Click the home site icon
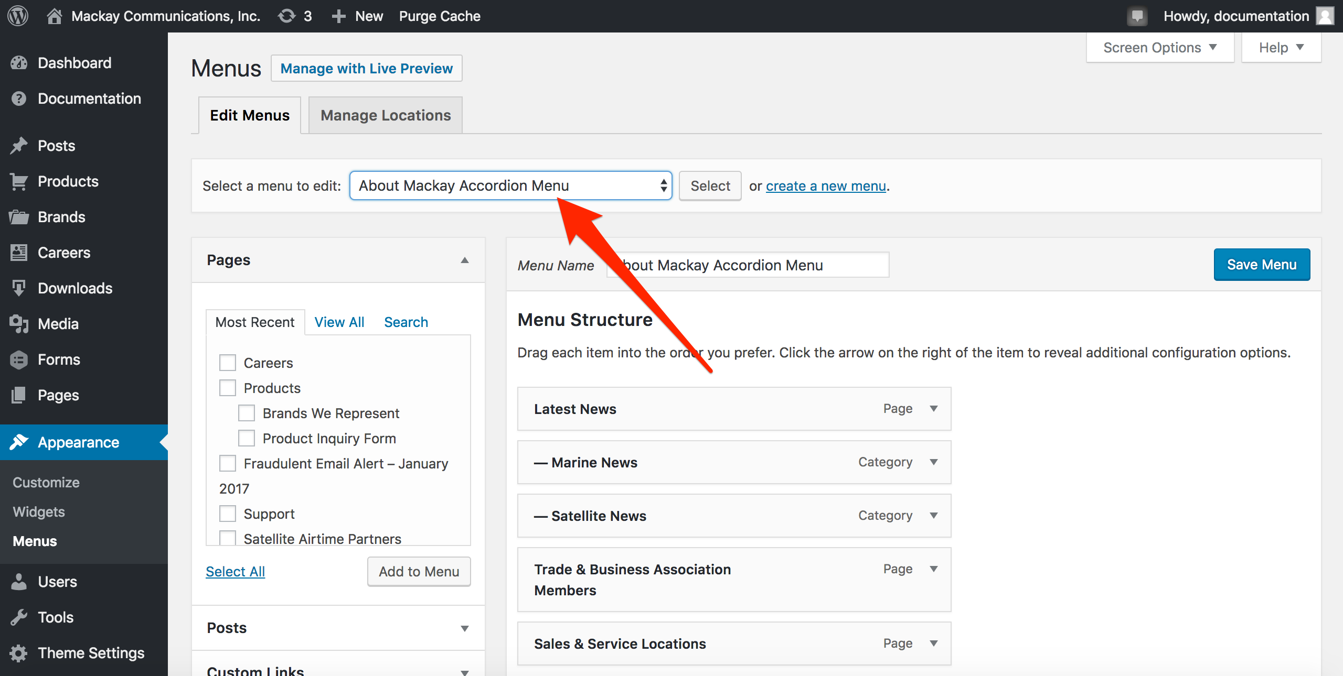The height and width of the screenshot is (676, 1343). tap(54, 16)
